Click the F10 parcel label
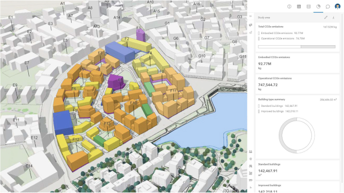Screen dimensions: 344x193 coord(134,103)
